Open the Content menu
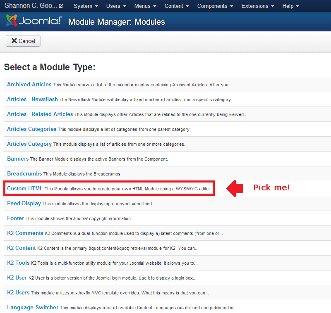Image resolution: width=331 pixels, height=313 pixels. click(177, 6)
